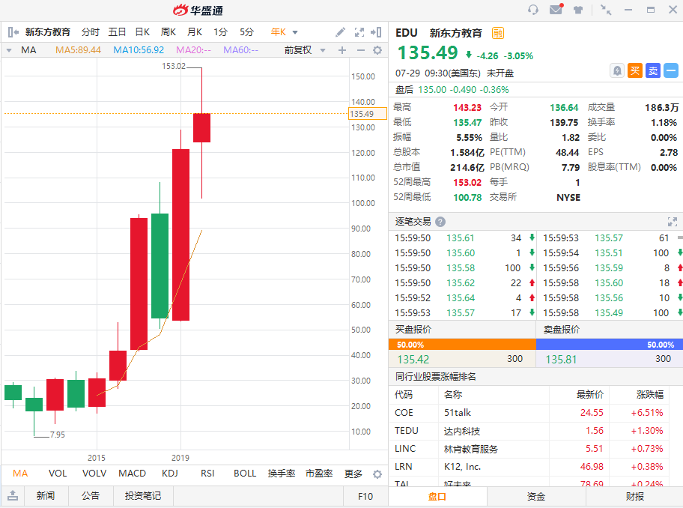The width and height of the screenshot is (683, 508).
Task: Click the 135.49 price axis marker
Action: click(368, 114)
